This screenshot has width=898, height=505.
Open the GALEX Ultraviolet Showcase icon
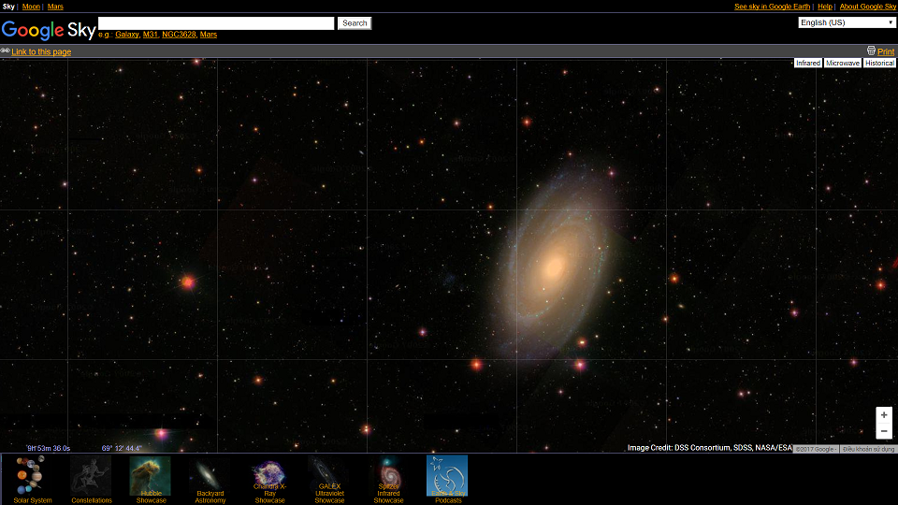(x=328, y=476)
